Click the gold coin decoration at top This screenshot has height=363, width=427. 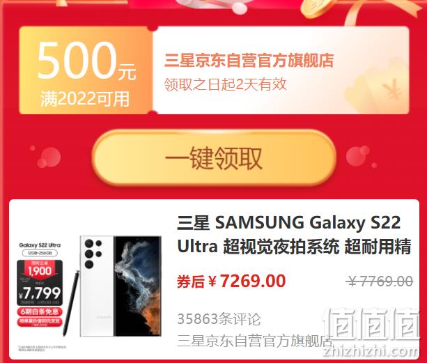pos(316,8)
